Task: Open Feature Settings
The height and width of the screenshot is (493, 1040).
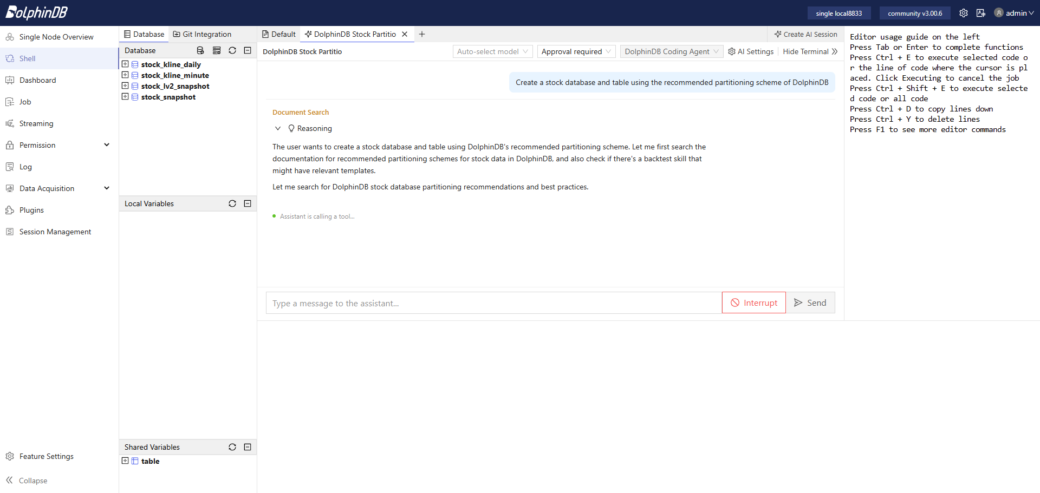Action: (59, 456)
